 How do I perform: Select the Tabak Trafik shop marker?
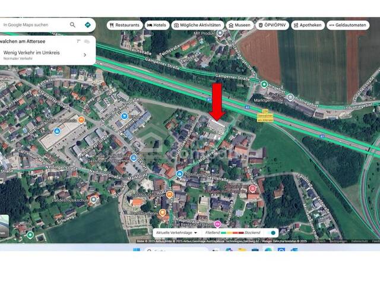point(134,158)
